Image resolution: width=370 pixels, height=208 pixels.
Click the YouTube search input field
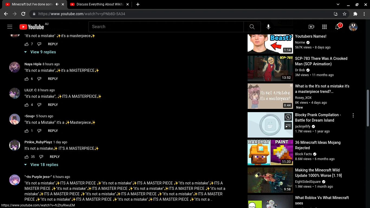166,27
